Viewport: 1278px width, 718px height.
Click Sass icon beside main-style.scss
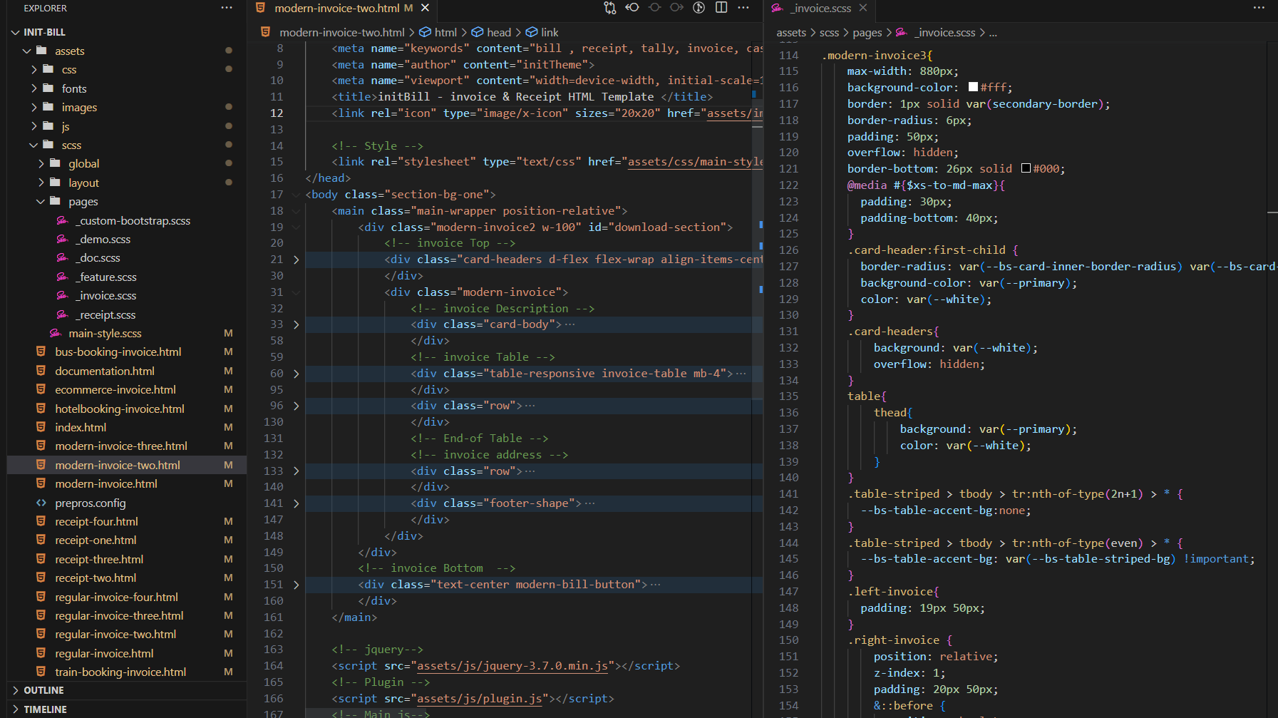pyautogui.click(x=56, y=333)
